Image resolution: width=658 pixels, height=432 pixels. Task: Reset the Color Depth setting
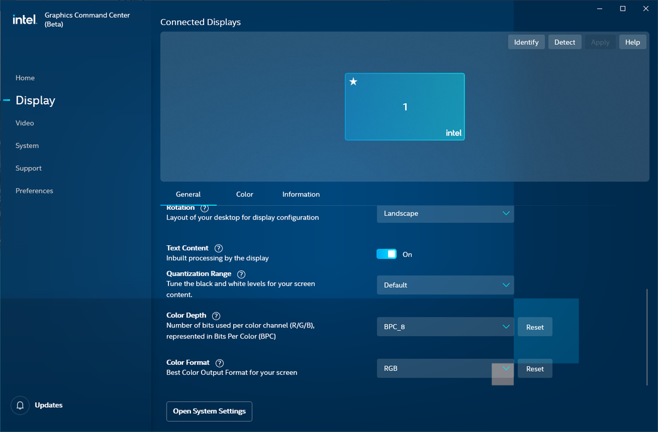535,327
